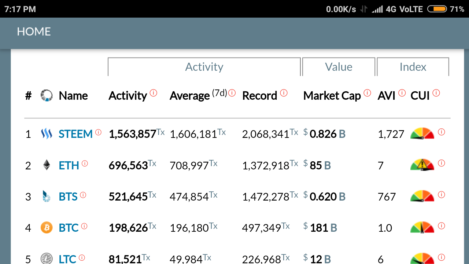Click the BTS coin logo
469x264 pixels.
tap(47, 197)
